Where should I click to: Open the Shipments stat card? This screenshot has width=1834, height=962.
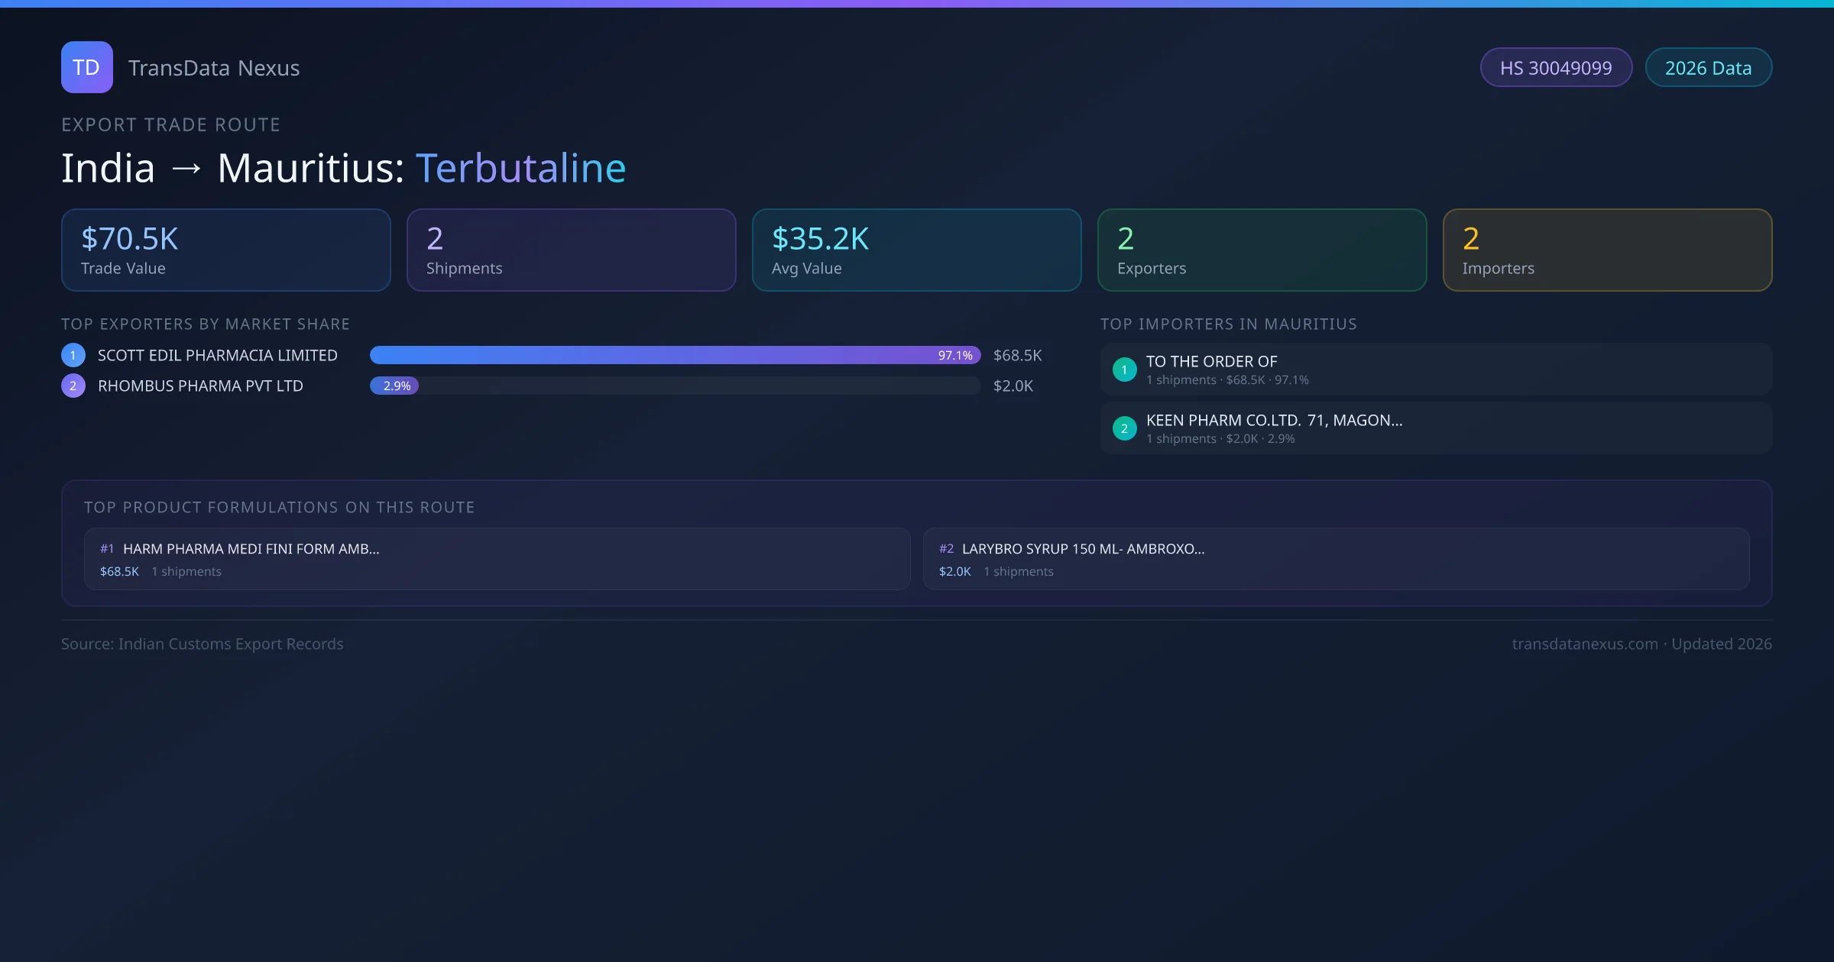pyautogui.click(x=571, y=250)
